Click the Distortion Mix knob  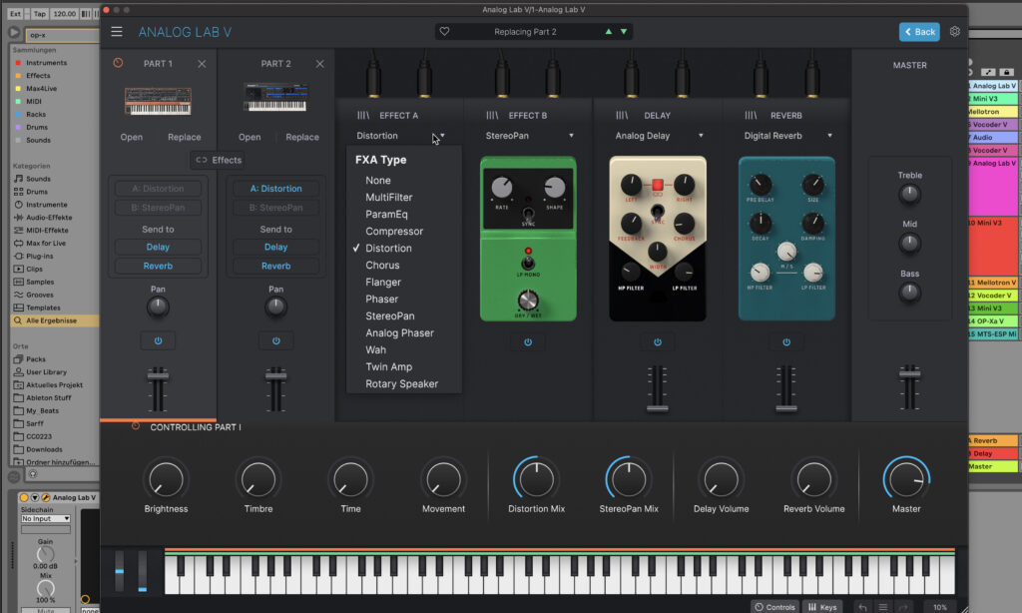click(x=536, y=479)
